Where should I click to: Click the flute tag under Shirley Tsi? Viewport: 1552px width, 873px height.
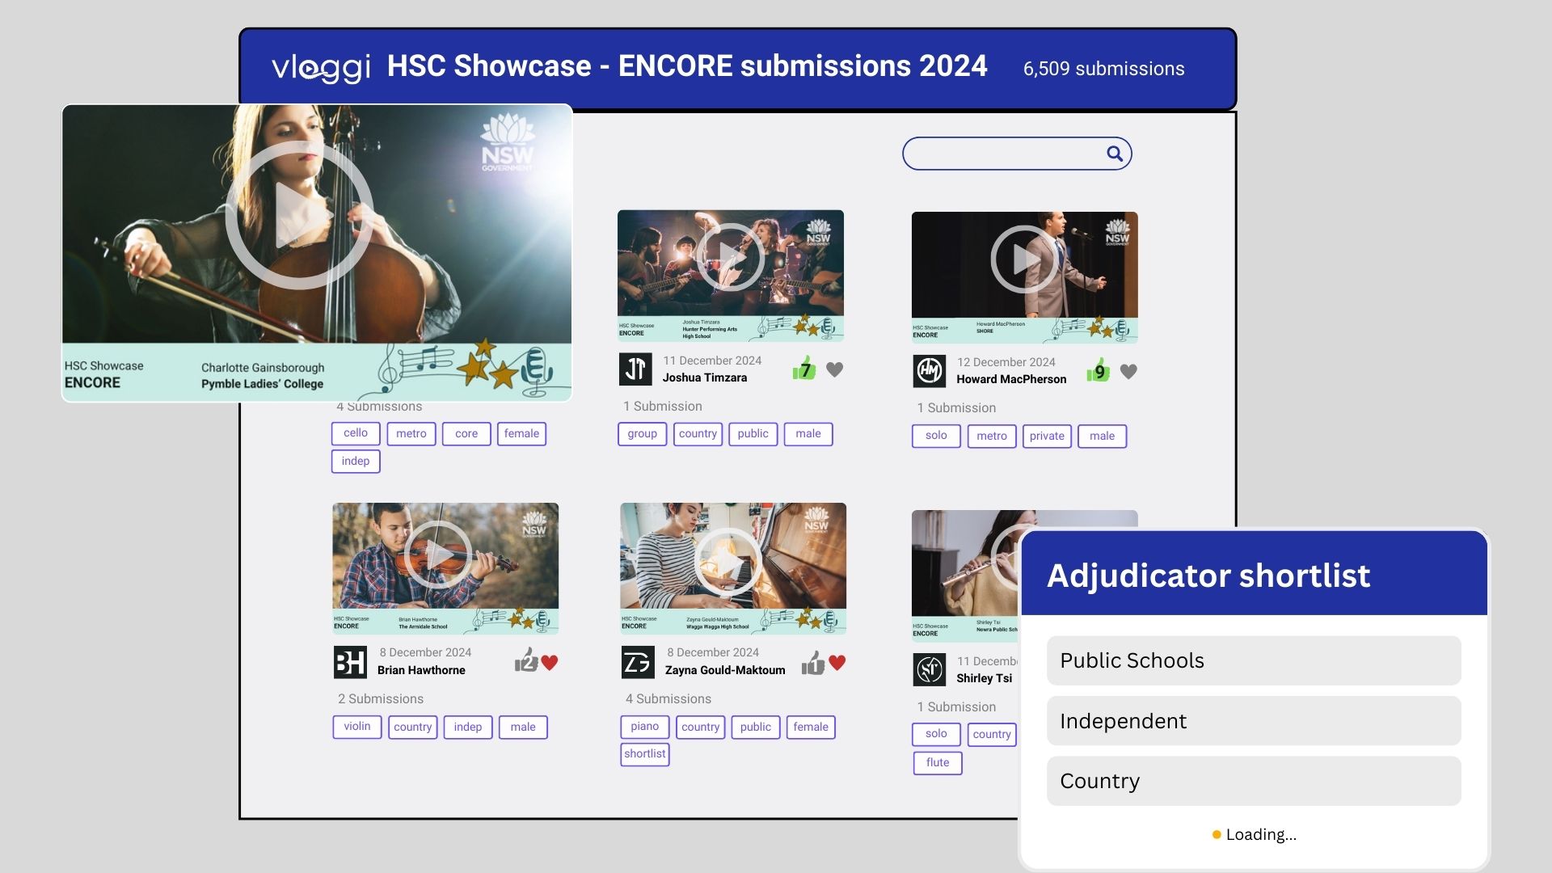(x=937, y=762)
